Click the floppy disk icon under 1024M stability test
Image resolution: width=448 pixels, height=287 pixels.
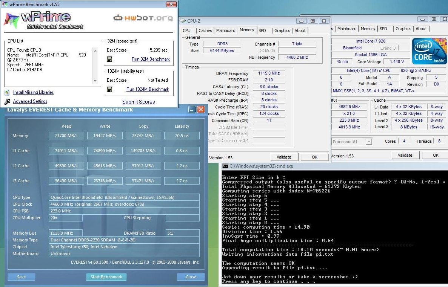coord(109,89)
